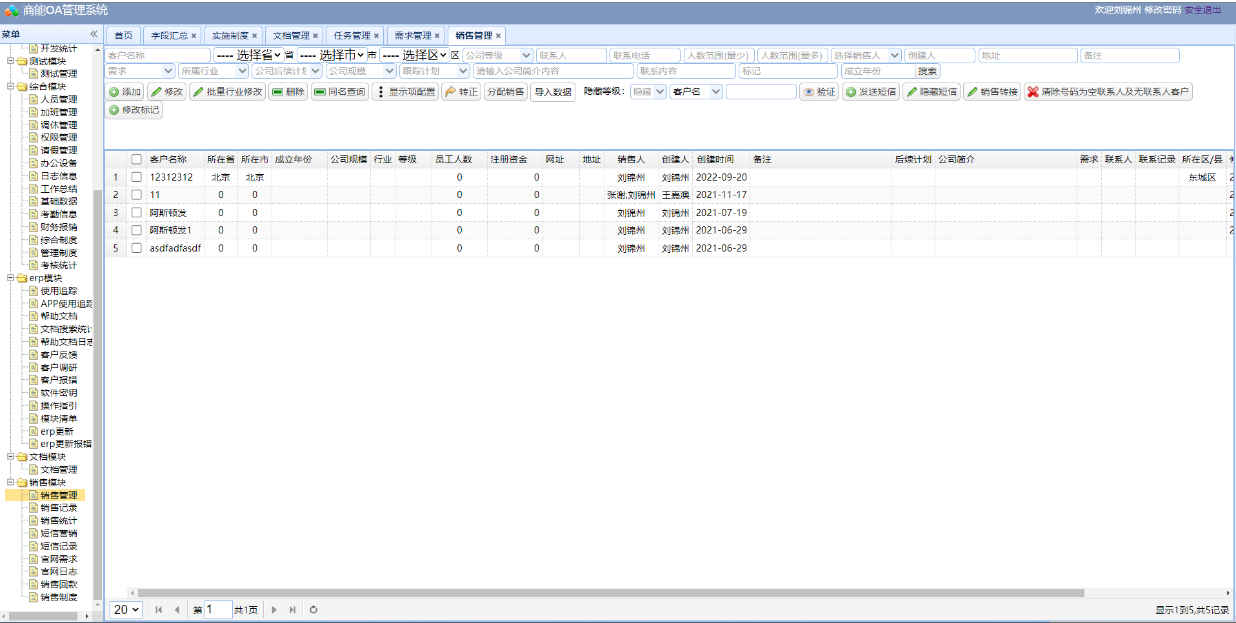The width and height of the screenshot is (1236, 623).
Task: Go to last page in pager
Action: (x=292, y=609)
